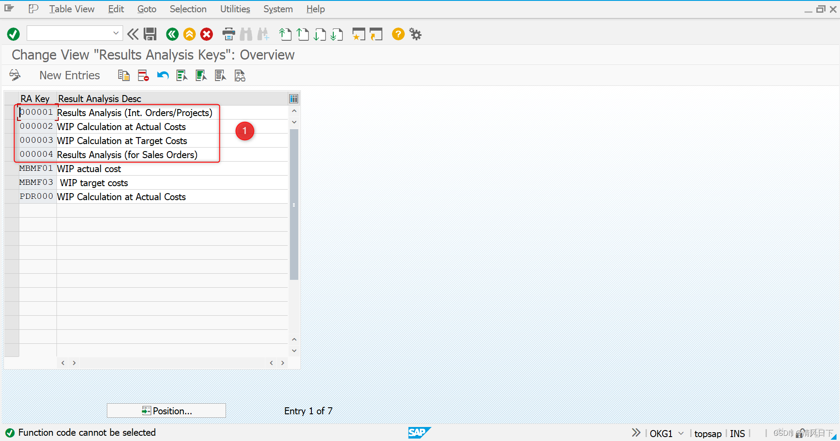
Task: Click the status message success icon
Action: [x=10, y=433]
